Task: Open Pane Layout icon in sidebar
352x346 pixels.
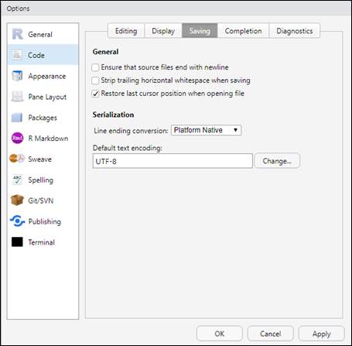Action: tap(17, 97)
